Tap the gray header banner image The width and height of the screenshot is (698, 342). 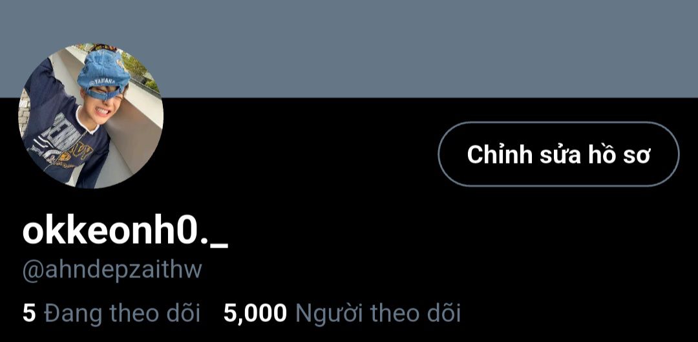coord(349,48)
